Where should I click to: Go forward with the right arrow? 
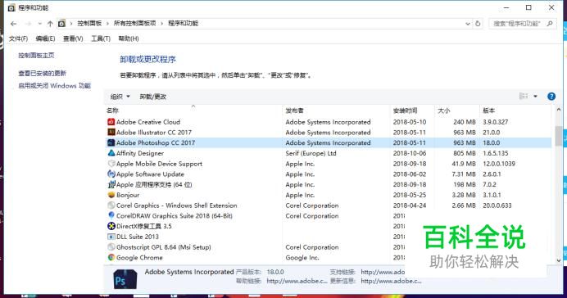(28, 24)
